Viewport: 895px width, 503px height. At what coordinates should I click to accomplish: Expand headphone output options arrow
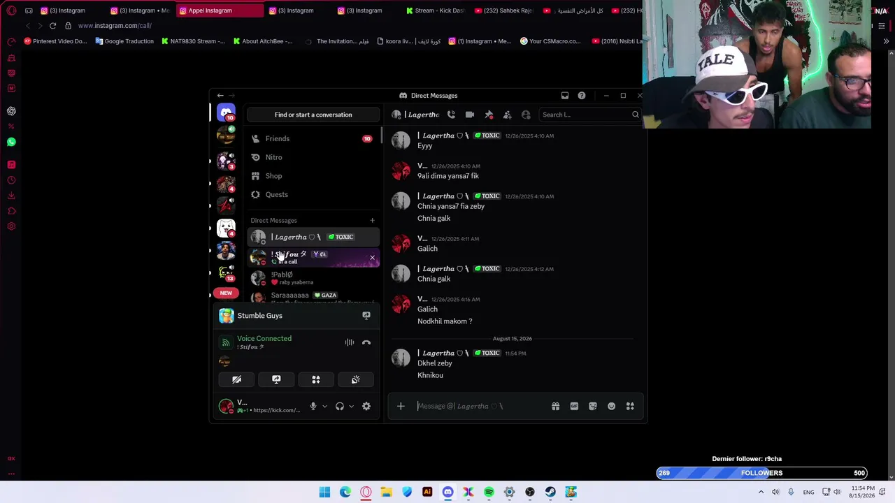pos(351,407)
